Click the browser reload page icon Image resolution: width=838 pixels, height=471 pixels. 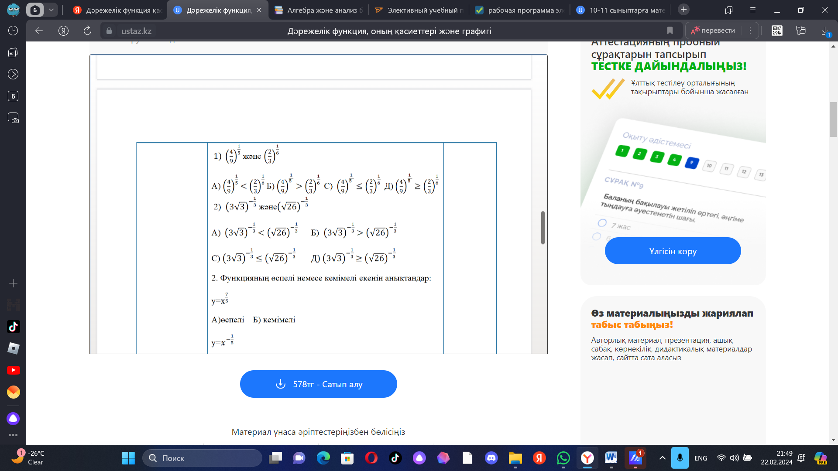[x=87, y=31]
